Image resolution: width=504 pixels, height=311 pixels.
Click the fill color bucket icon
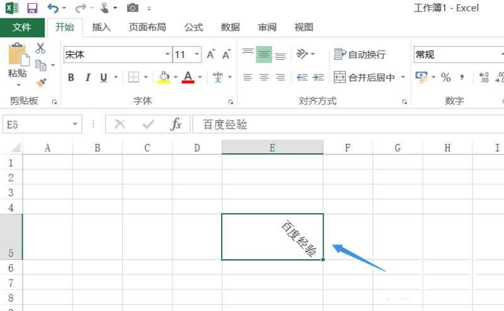164,77
